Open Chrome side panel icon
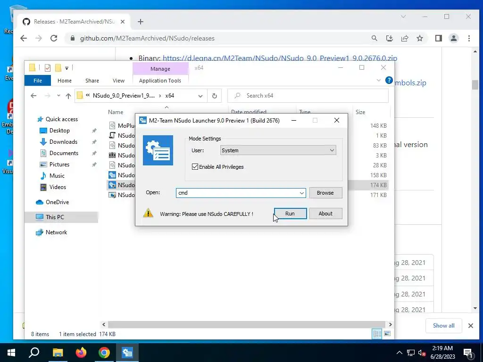The height and width of the screenshot is (362, 483). click(438, 39)
